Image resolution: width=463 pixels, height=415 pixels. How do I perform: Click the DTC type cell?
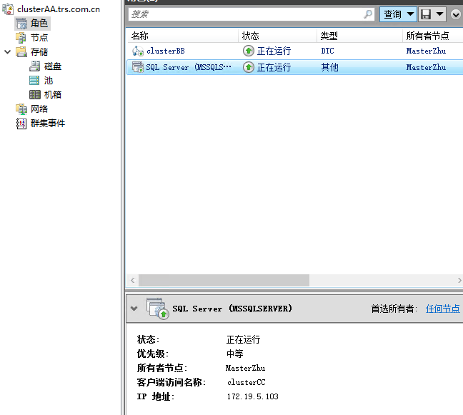pyautogui.click(x=327, y=51)
